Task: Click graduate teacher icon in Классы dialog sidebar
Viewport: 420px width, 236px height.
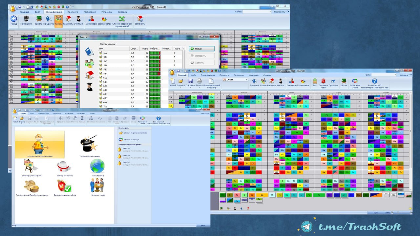Action: tap(89, 87)
